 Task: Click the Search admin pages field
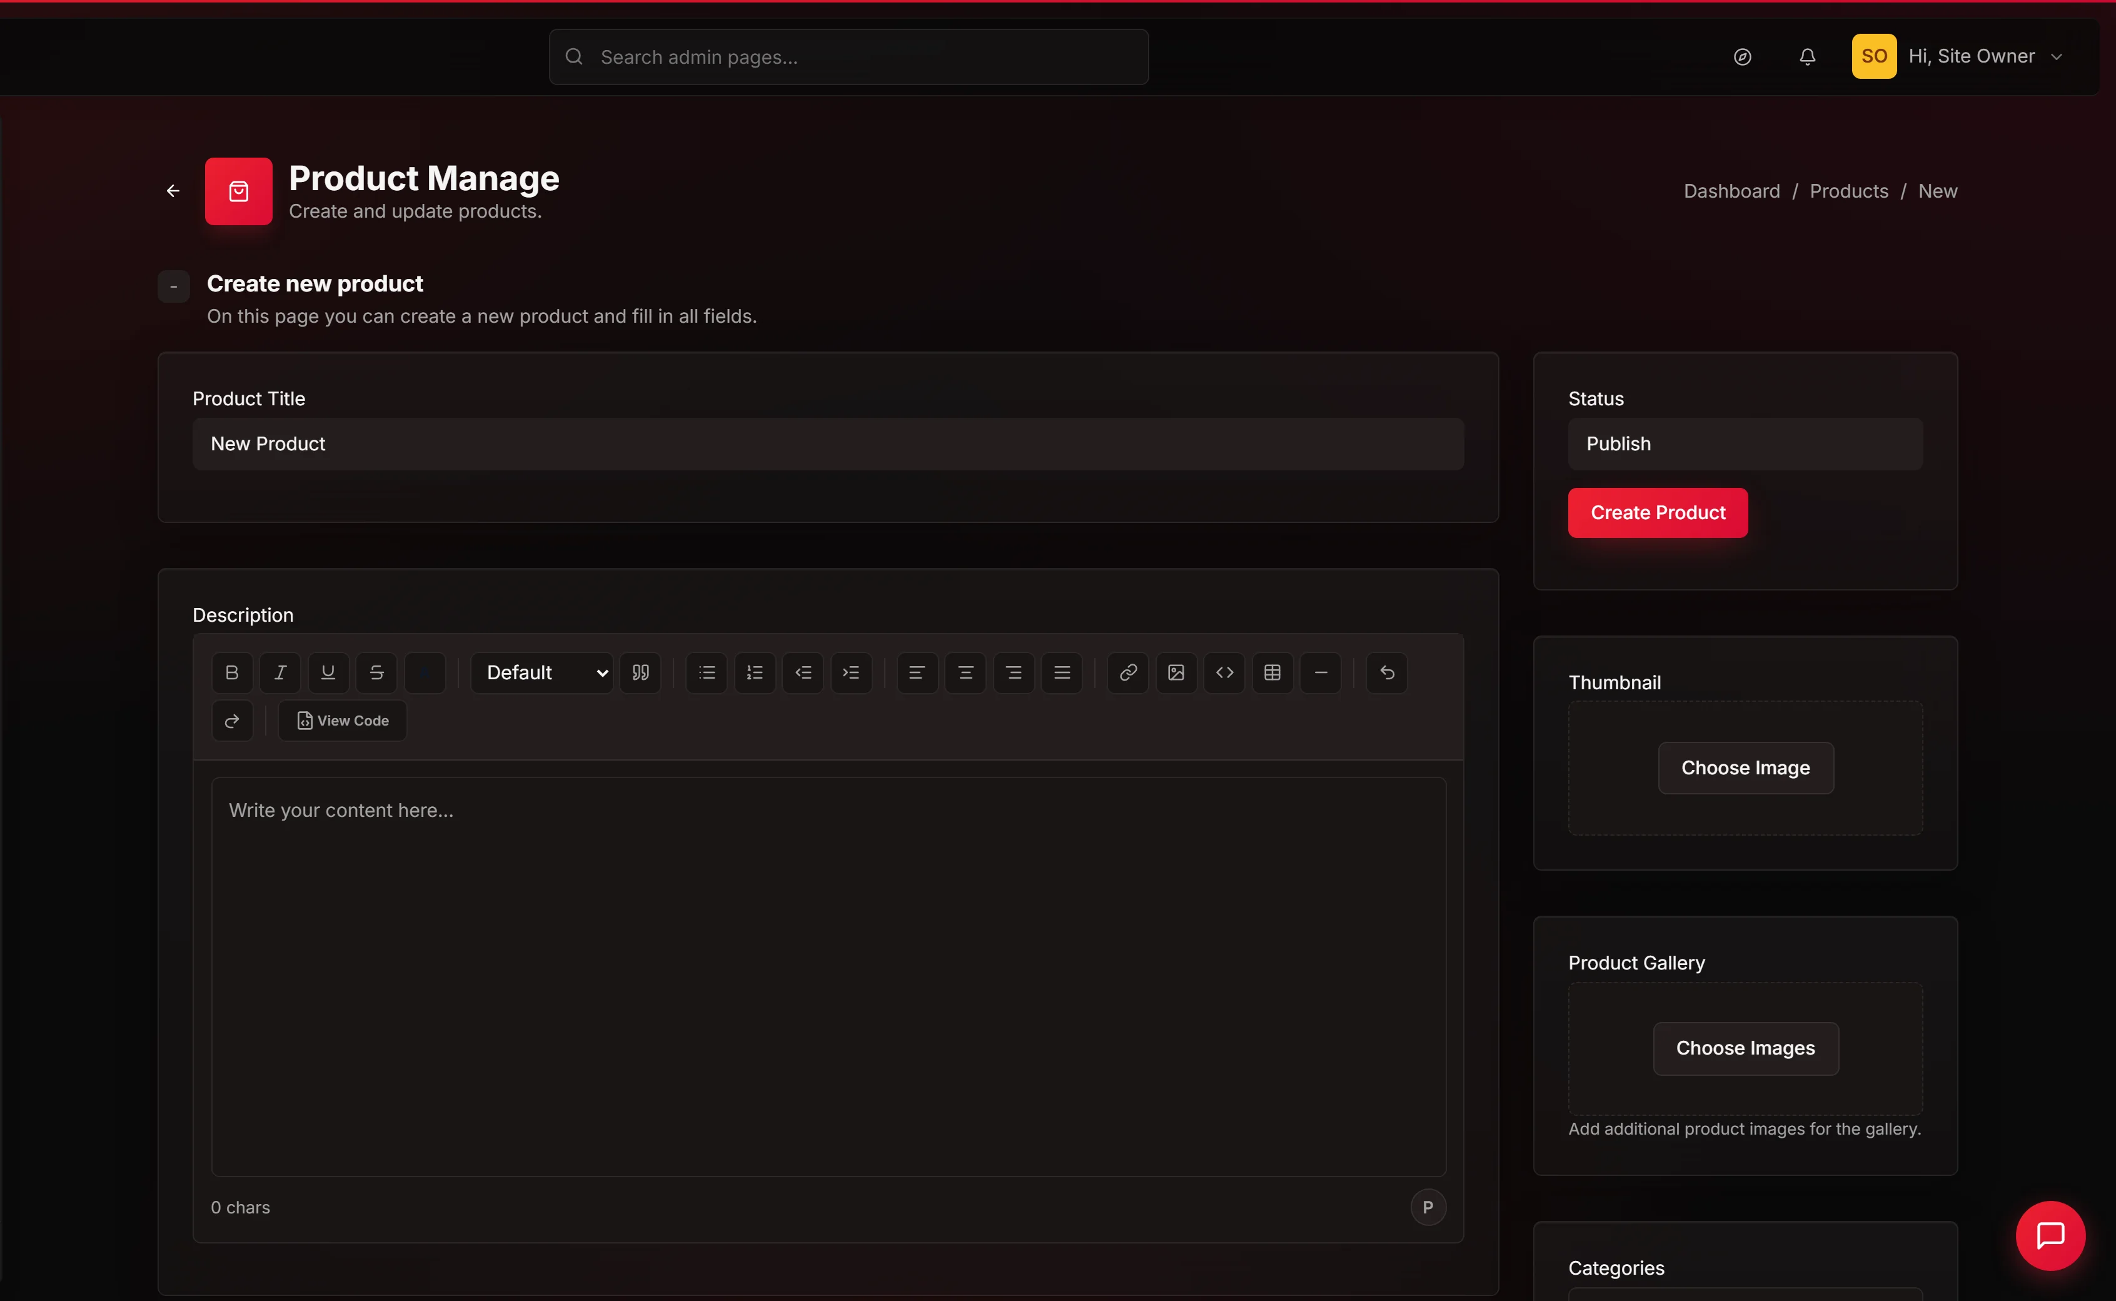[x=849, y=57]
